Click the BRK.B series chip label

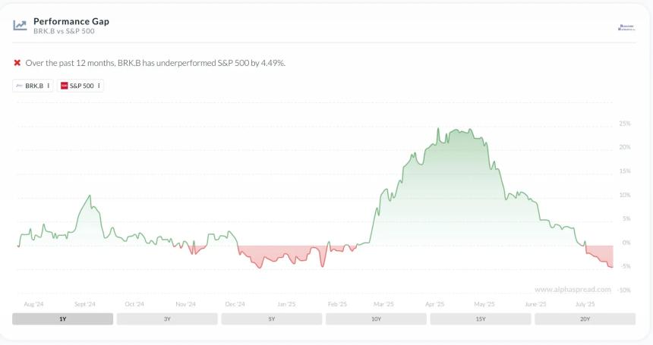[34, 86]
